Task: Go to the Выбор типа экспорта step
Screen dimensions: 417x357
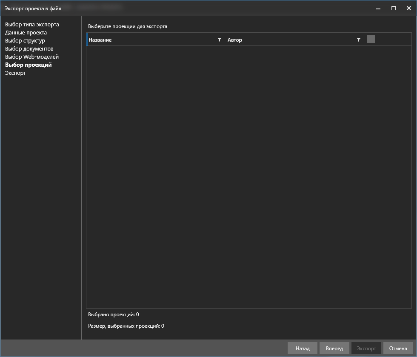Action: click(32, 25)
